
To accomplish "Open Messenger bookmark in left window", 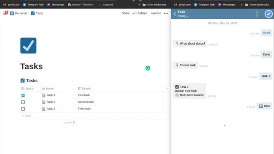I will pos(56,5).
